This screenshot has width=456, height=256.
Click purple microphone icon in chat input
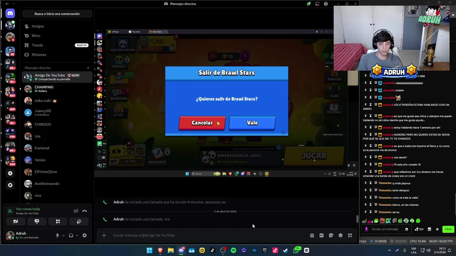click(x=366, y=229)
